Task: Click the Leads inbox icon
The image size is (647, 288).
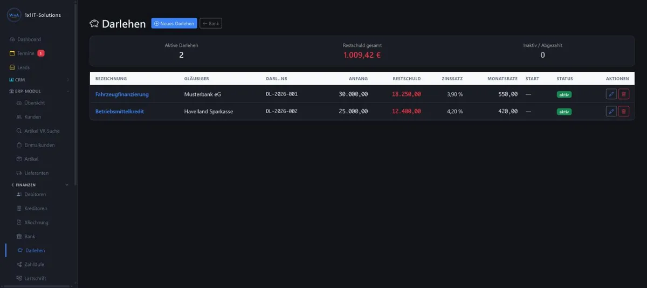Action: click(12, 67)
